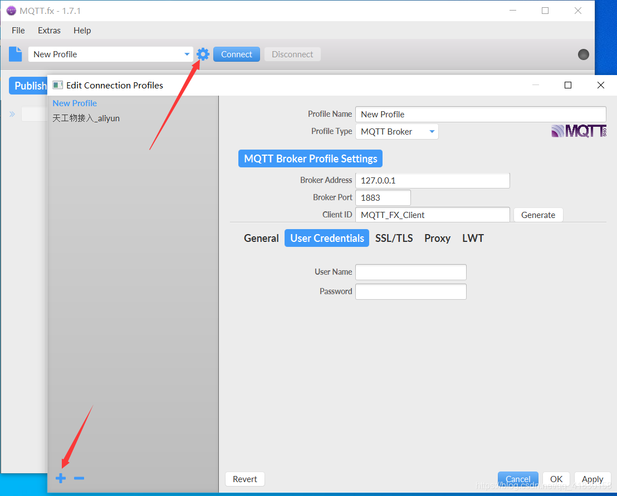
Task: Focus the Broker Address field
Action: 433,180
